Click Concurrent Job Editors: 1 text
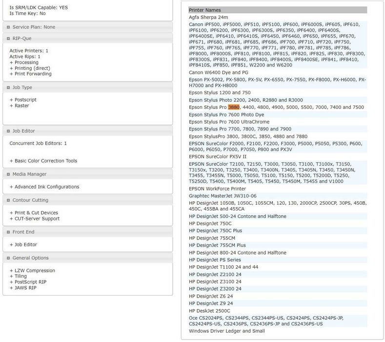Viewport: 385px width, 342px height. tap(38, 143)
